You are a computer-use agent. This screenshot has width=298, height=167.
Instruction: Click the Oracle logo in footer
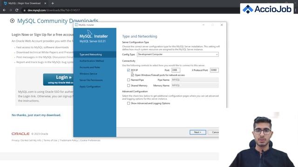tap(20, 134)
